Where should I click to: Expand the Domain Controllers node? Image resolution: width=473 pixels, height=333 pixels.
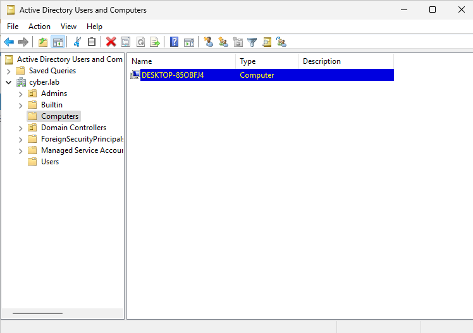(21, 128)
